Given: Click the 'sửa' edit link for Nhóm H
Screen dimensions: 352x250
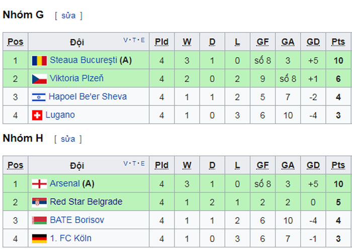Looking at the screenshot, I should [x=68, y=139].
